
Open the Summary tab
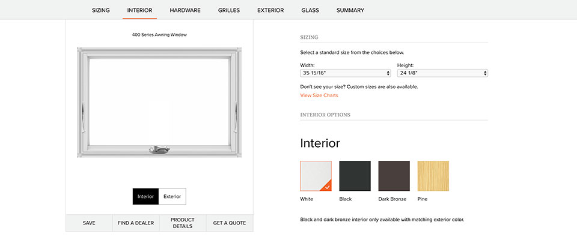coord(350,10)
